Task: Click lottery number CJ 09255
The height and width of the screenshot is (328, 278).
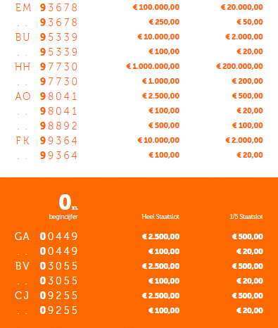Action: coord(46,296)
